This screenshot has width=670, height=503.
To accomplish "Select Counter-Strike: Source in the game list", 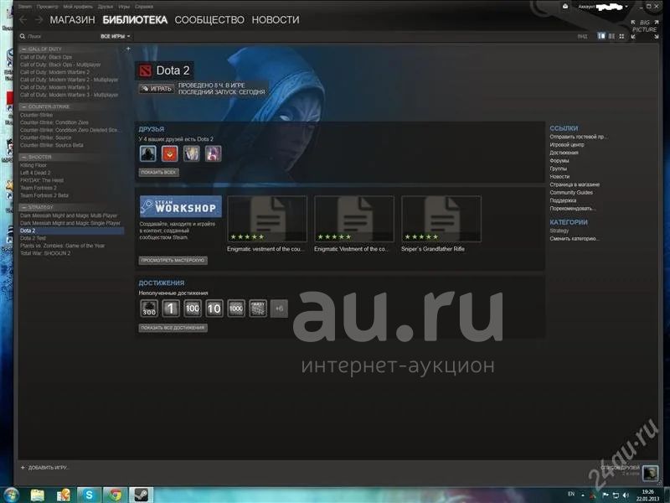I will click(x=46, y=137).
